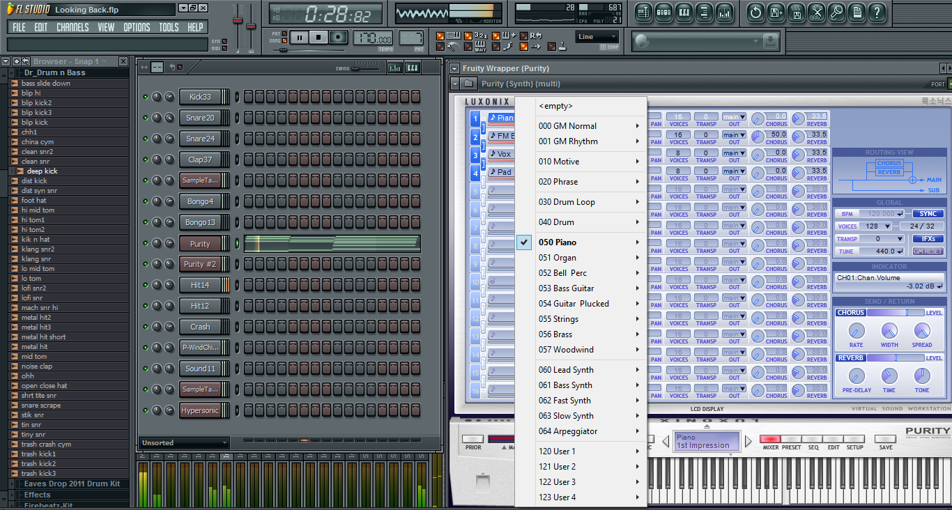Open project info document icon
Image resolution: width=952 pixels, height=510 pixels.
pos(857,12)
